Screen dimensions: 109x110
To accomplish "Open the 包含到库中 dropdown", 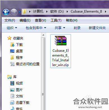I will click(x=36, y=28).
